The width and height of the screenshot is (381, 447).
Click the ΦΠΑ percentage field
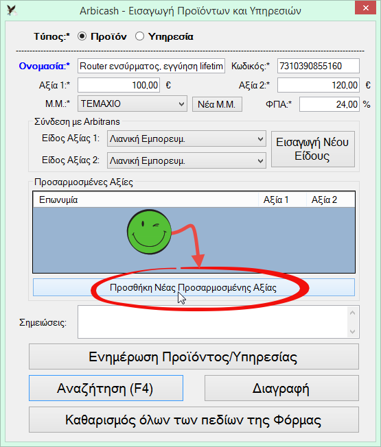(329, 104)
